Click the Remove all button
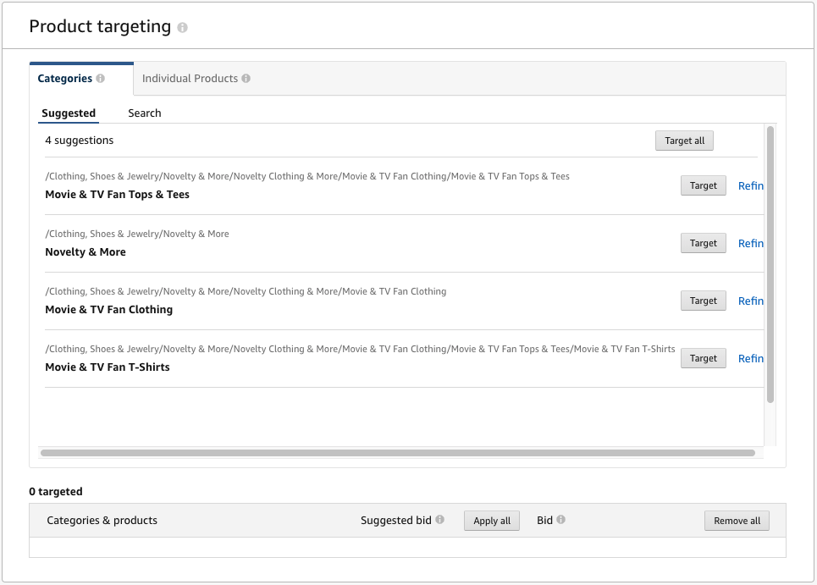The image size is (817, 585). 737,521
